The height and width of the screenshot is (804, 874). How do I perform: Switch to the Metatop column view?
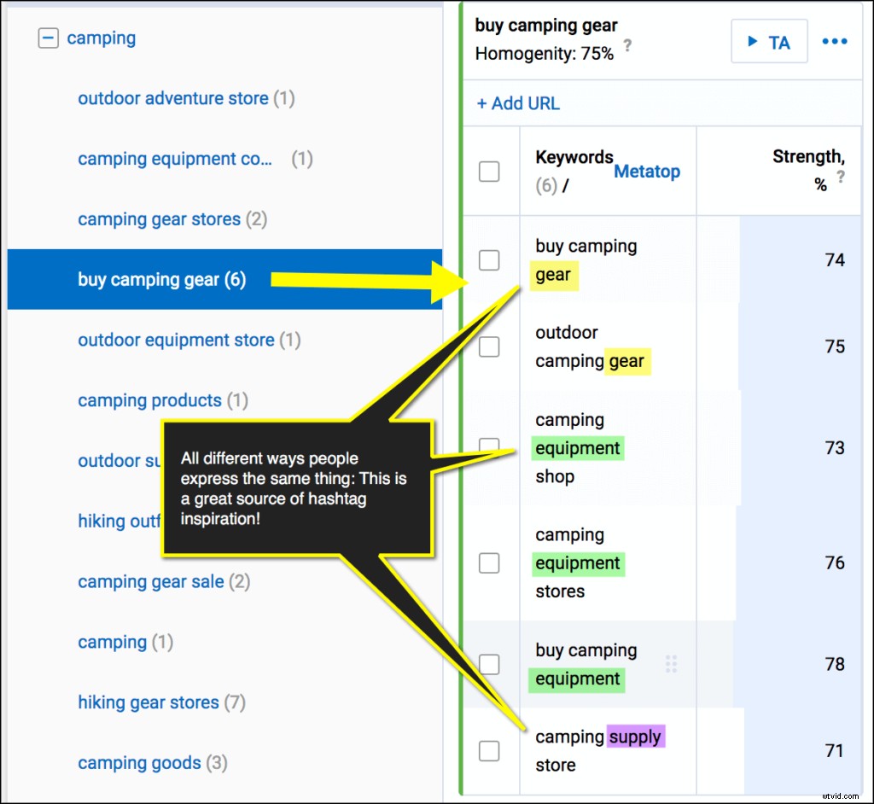point(646,172)
